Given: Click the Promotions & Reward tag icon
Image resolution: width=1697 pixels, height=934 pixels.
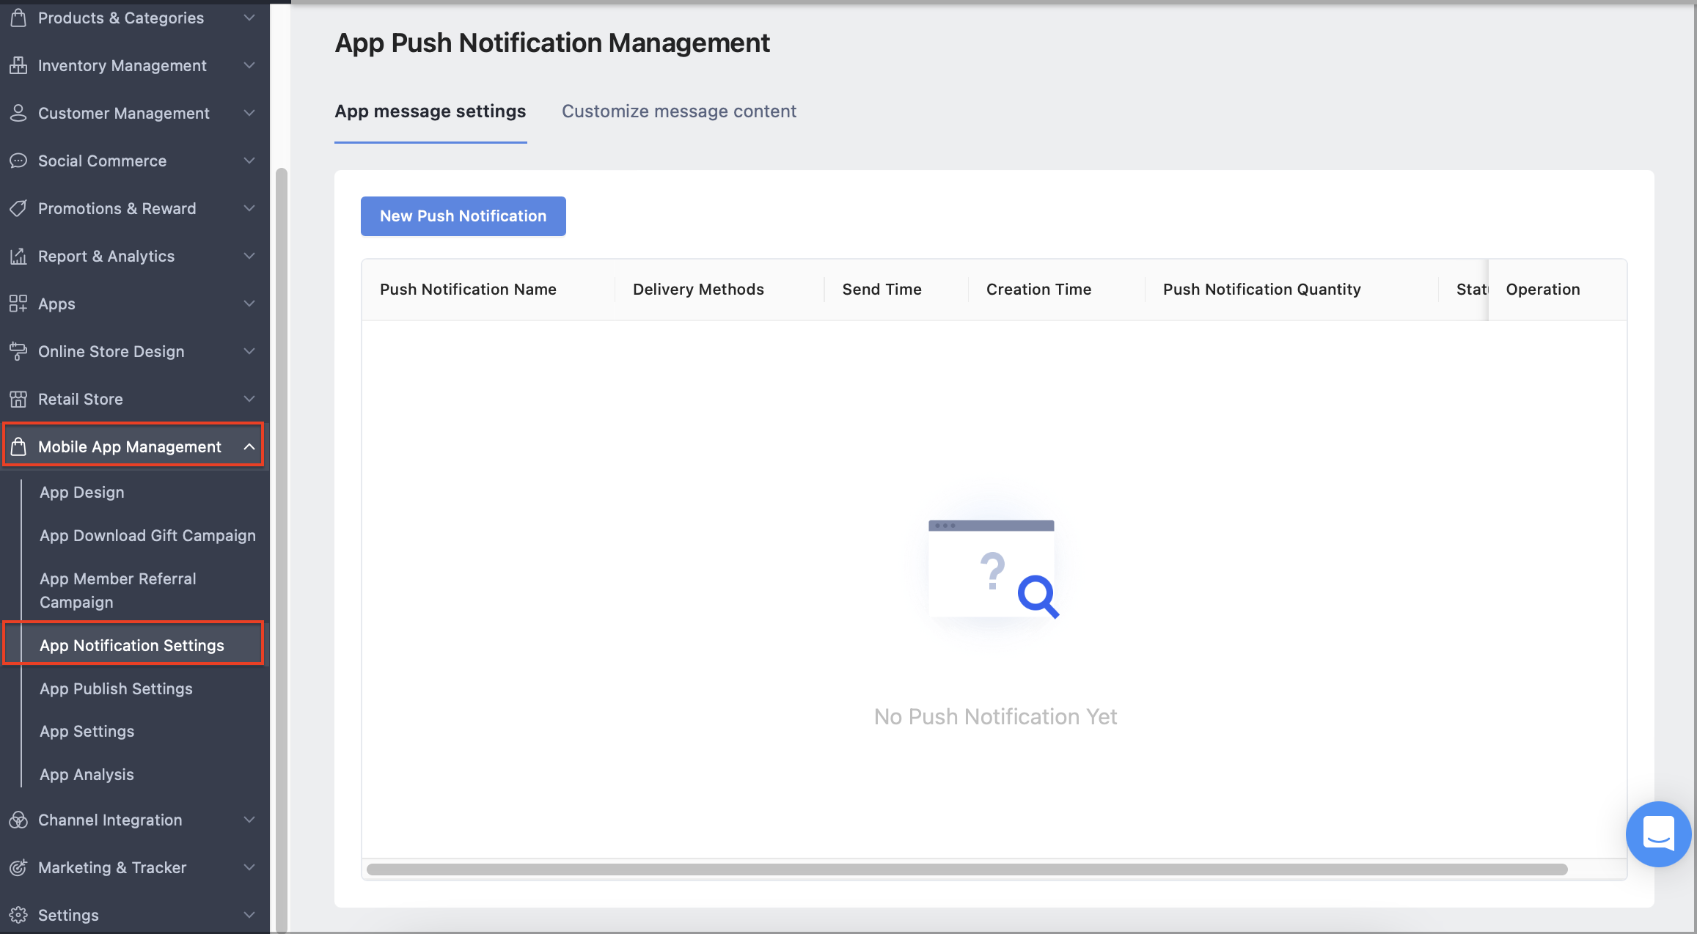Looking at the screenshot, I should pos(18,208).
